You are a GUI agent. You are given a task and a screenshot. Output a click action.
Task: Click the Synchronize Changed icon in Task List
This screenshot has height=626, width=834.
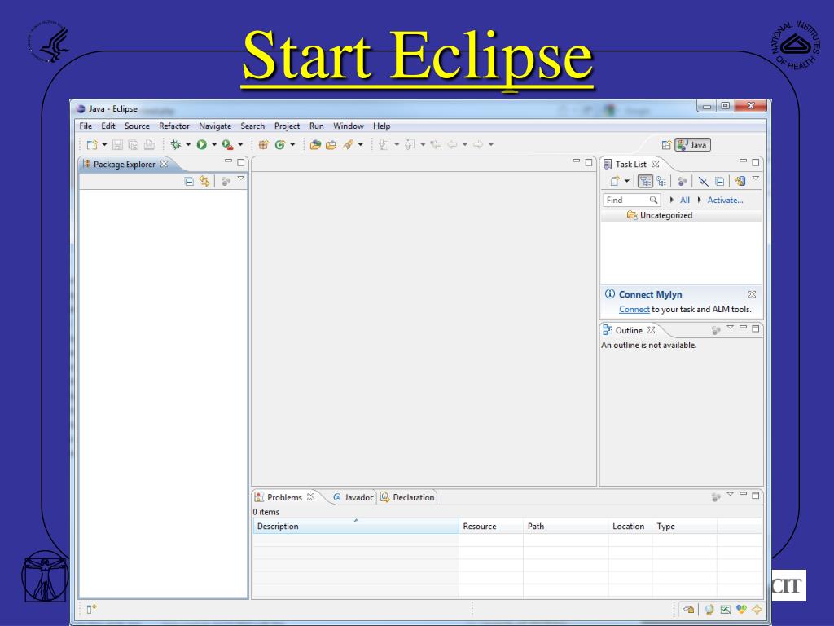coord(740,182)
